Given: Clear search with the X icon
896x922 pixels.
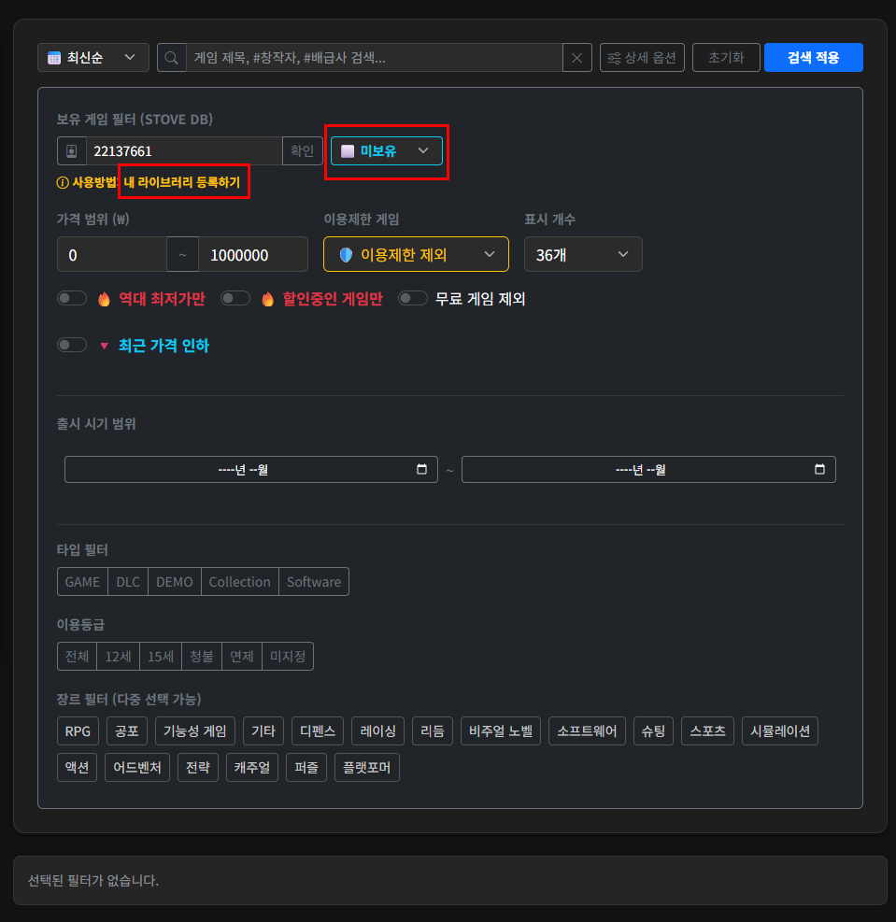Looking at the screenshot, I should (x=576, y=58).
